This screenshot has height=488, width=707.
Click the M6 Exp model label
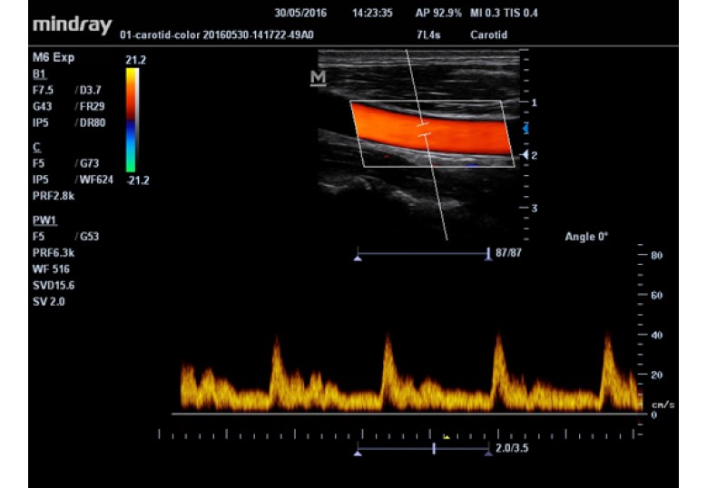(x=54, y=58)
